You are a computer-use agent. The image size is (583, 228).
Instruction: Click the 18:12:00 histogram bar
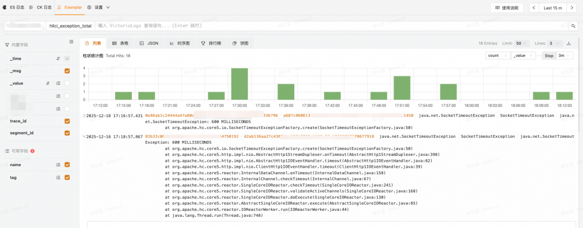565,96
